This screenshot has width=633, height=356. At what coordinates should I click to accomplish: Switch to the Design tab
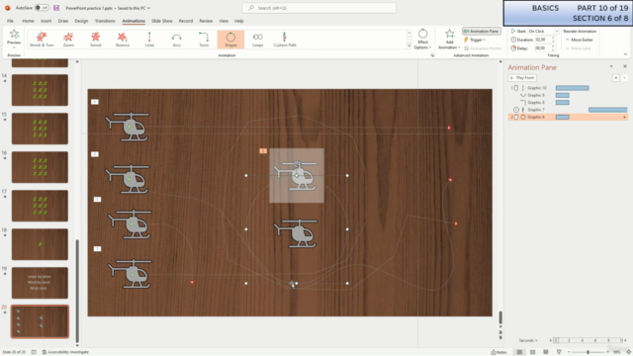click(81, 21)
